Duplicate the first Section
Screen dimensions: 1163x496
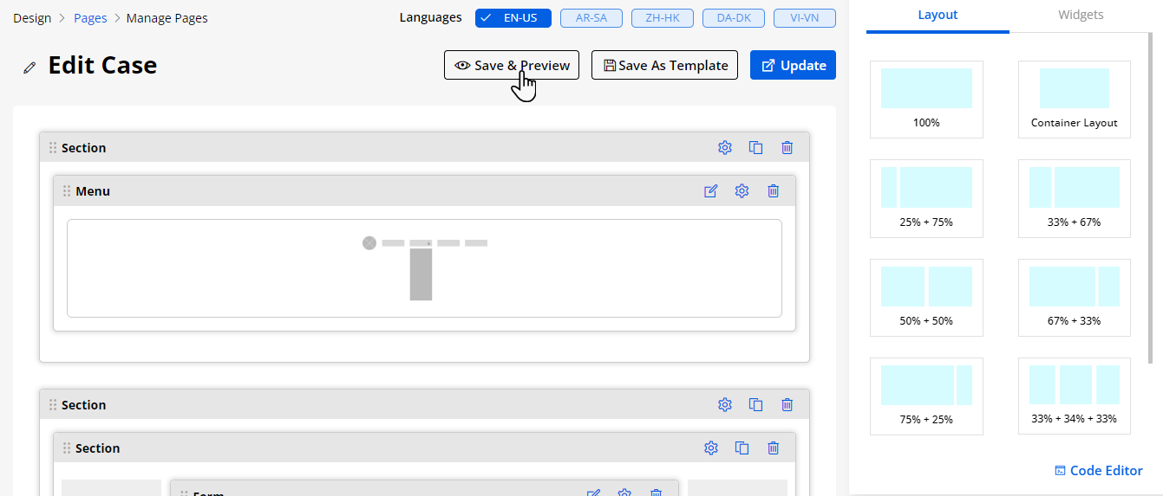tap(755, 148)
